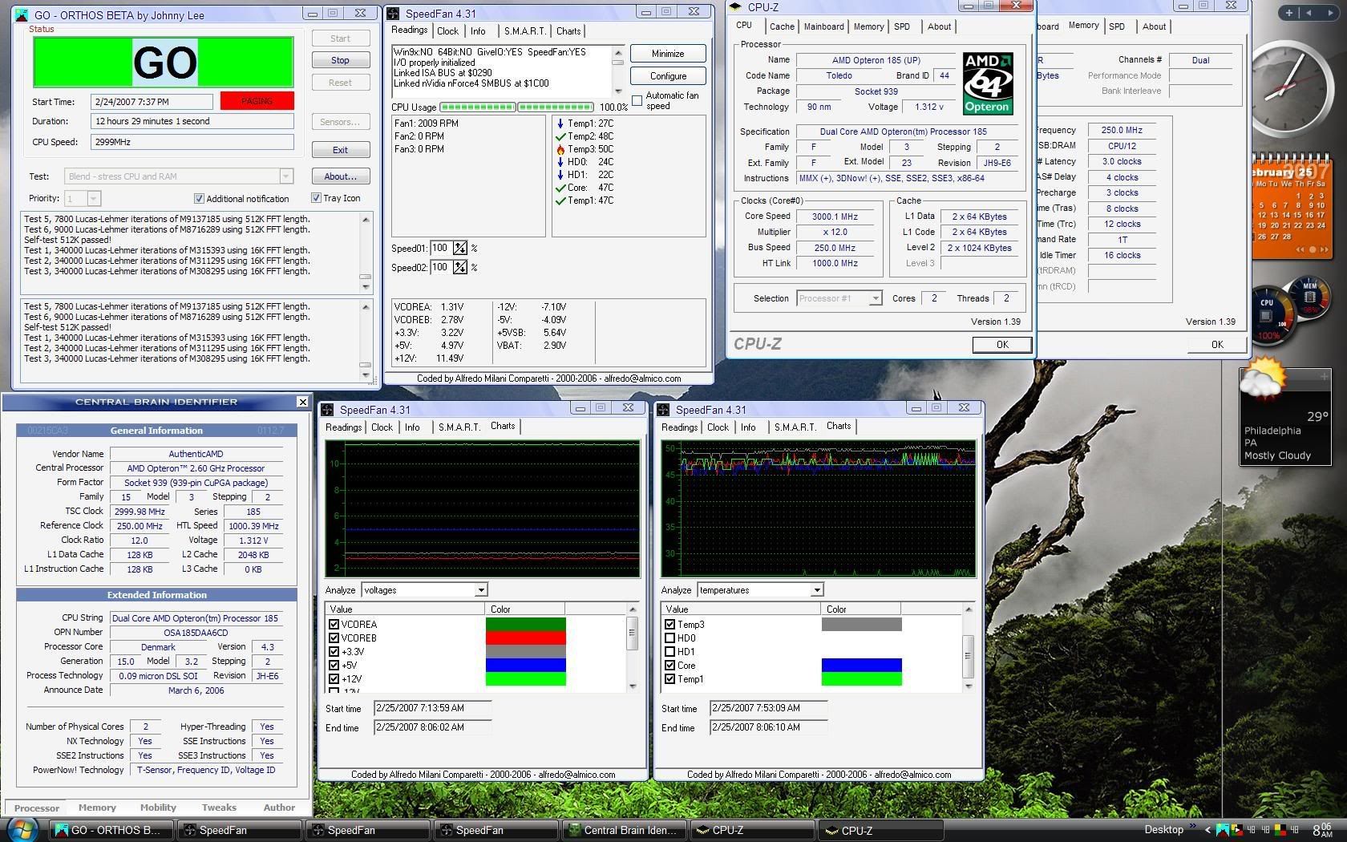Uncheck +3.3V chart checkbox
Viewport: 1347px width, 842px height.
pos(334,652)
